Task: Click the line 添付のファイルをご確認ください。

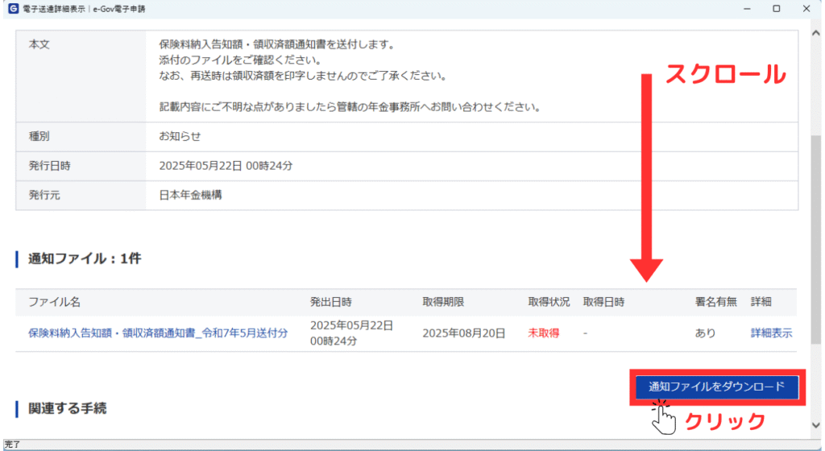Action: click(240, 60)
